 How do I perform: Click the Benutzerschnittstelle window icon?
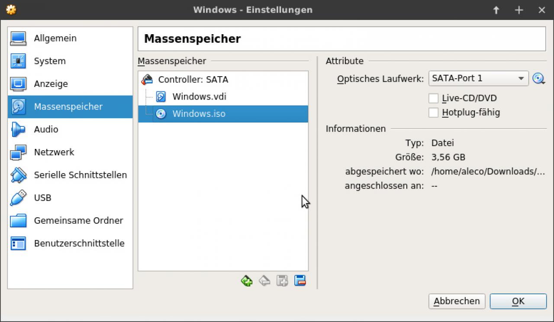click(x=19, y=243)
